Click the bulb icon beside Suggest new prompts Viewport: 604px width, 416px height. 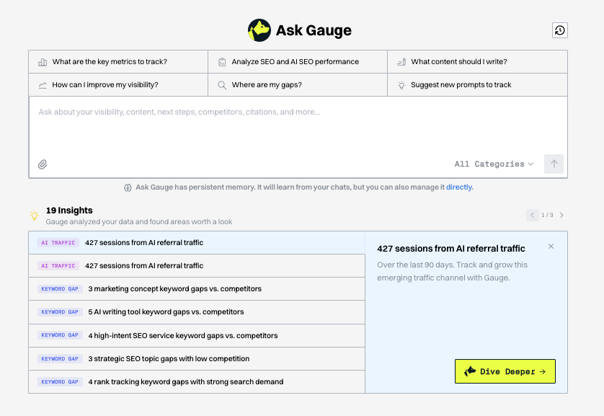pyautogui.click(x=401, y=85)
